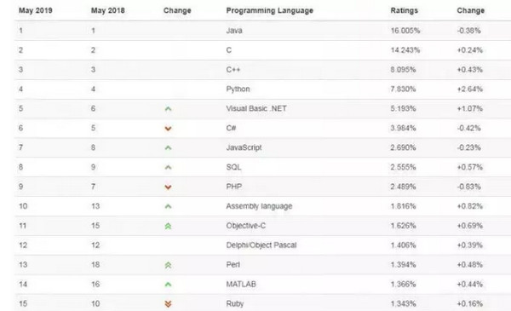
Task: Click the green up arrow beside MATLAB
Action: [x=168, y=285]
